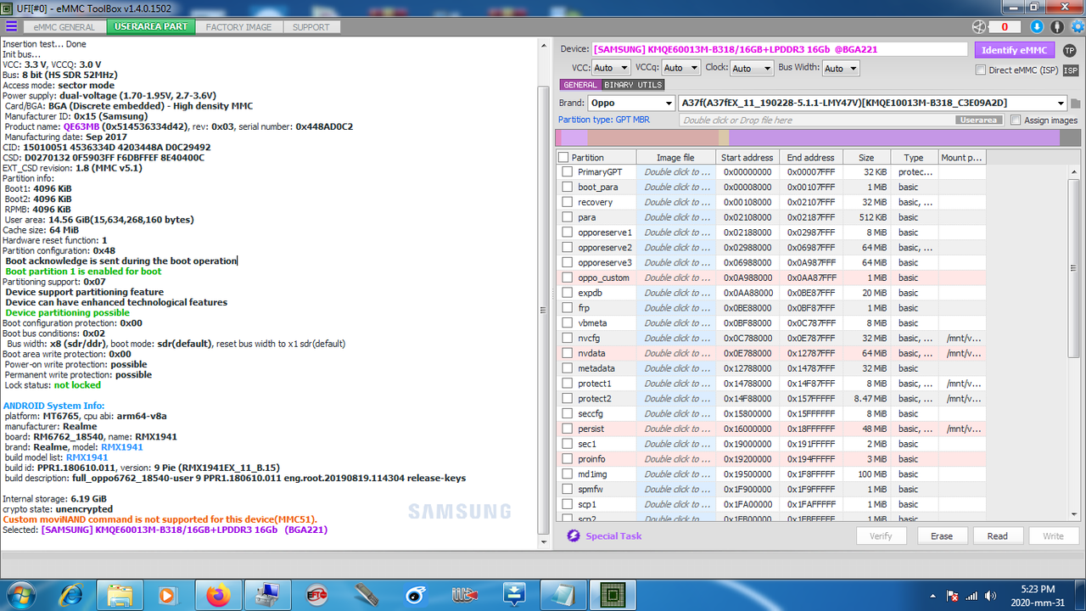Viewport: 1086px width, 611px height.
Task: Click the Erase button
Action: point(941,535)
